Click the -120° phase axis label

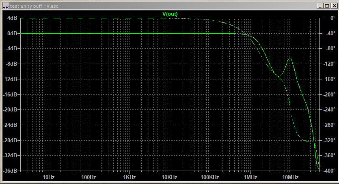pyautogui.click(x=329, y=64)
